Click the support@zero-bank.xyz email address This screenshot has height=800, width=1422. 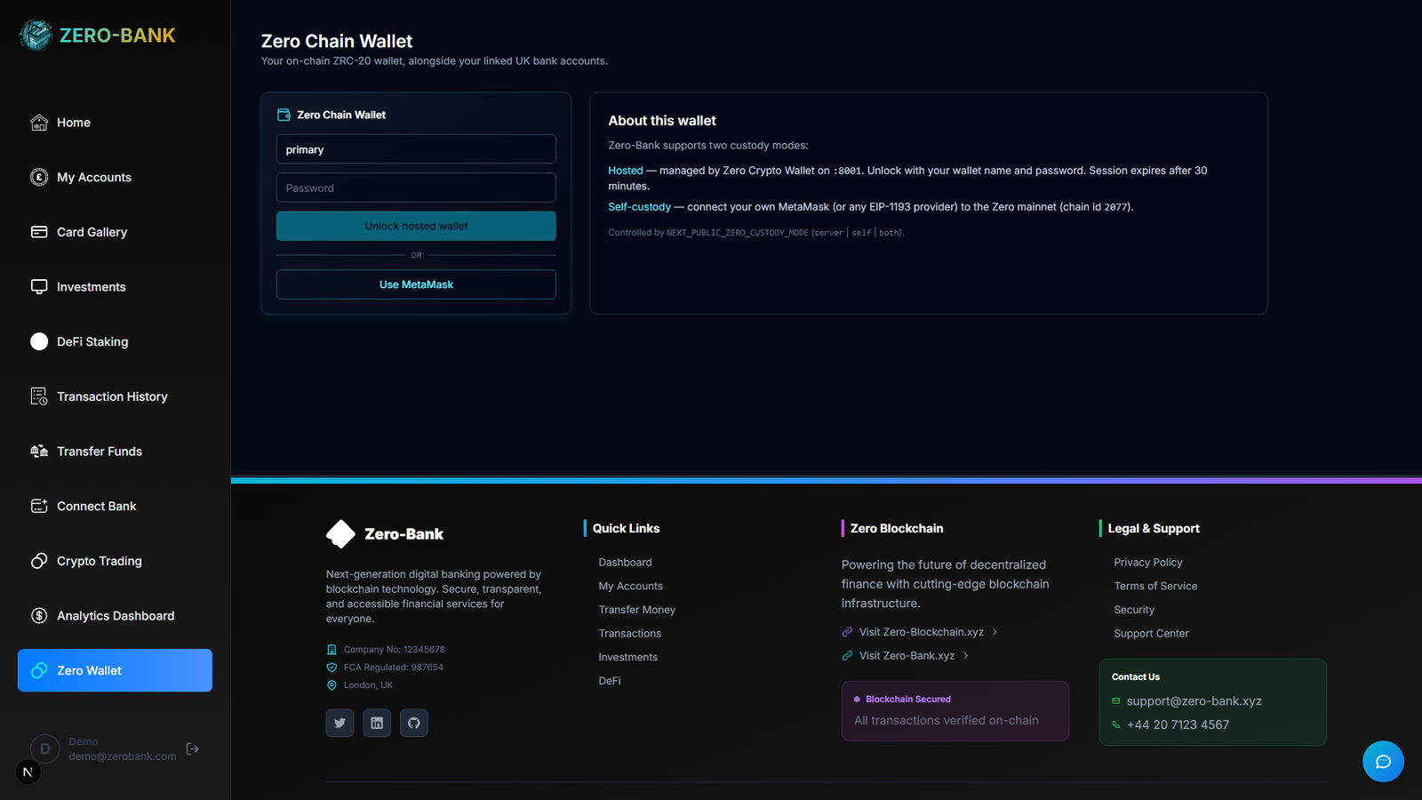click(x=1194, y=701)
